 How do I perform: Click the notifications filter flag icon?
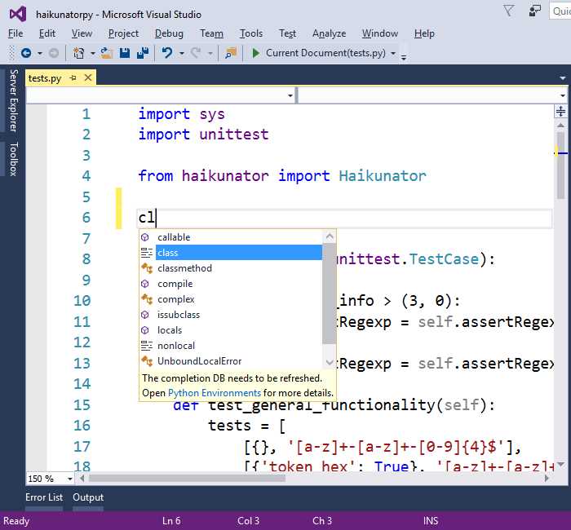click(509, 10)
